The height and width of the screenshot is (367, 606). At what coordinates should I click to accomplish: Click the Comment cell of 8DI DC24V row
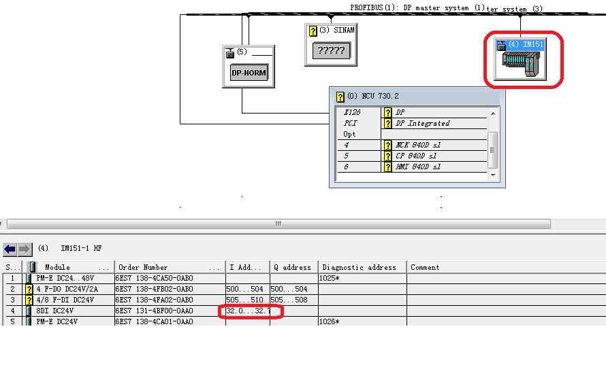point(507,311)
